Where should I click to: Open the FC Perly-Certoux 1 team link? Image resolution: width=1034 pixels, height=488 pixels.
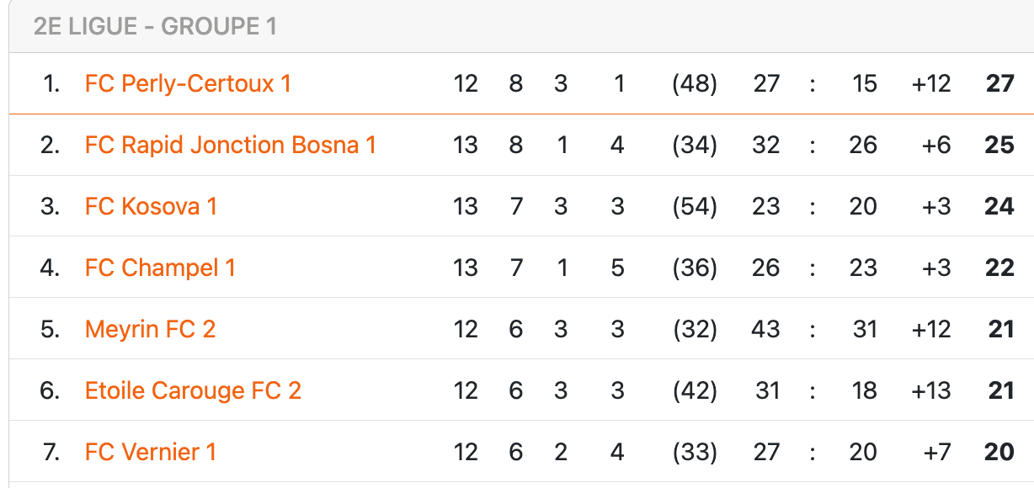pos(188,83)
